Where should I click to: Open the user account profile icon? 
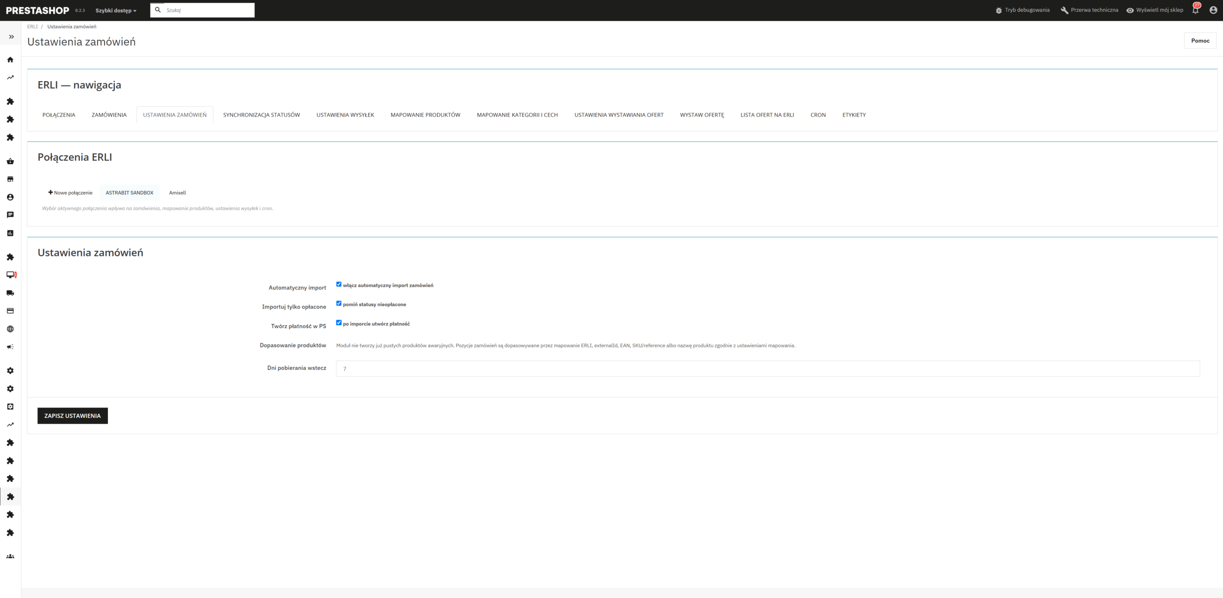click(1213, 10)
